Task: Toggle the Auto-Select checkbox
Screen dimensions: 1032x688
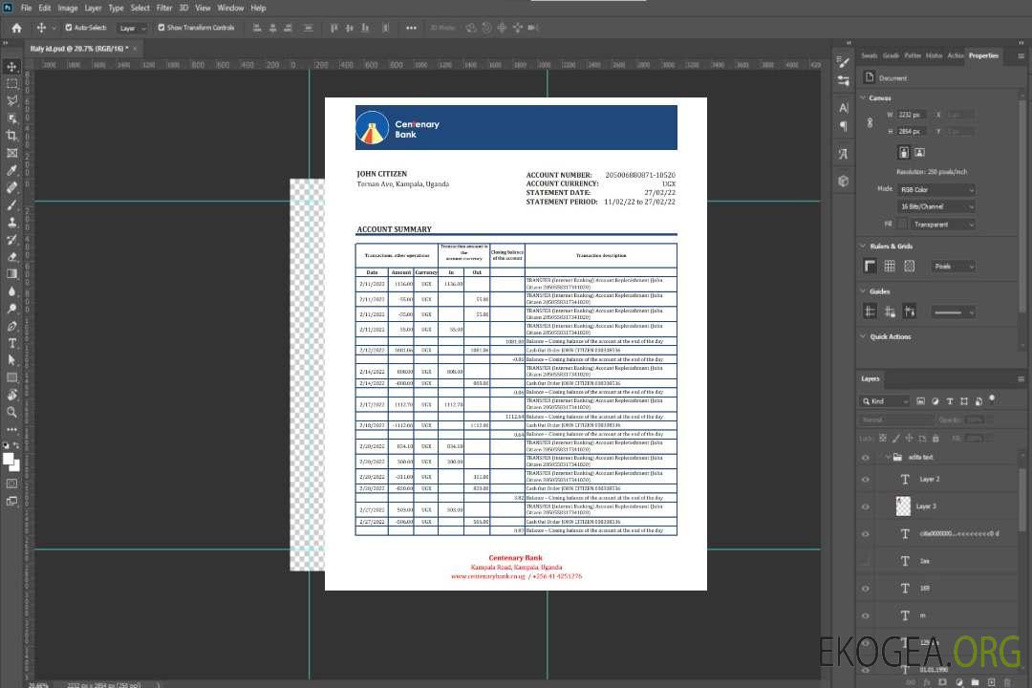Action: (x=70, y=28)
